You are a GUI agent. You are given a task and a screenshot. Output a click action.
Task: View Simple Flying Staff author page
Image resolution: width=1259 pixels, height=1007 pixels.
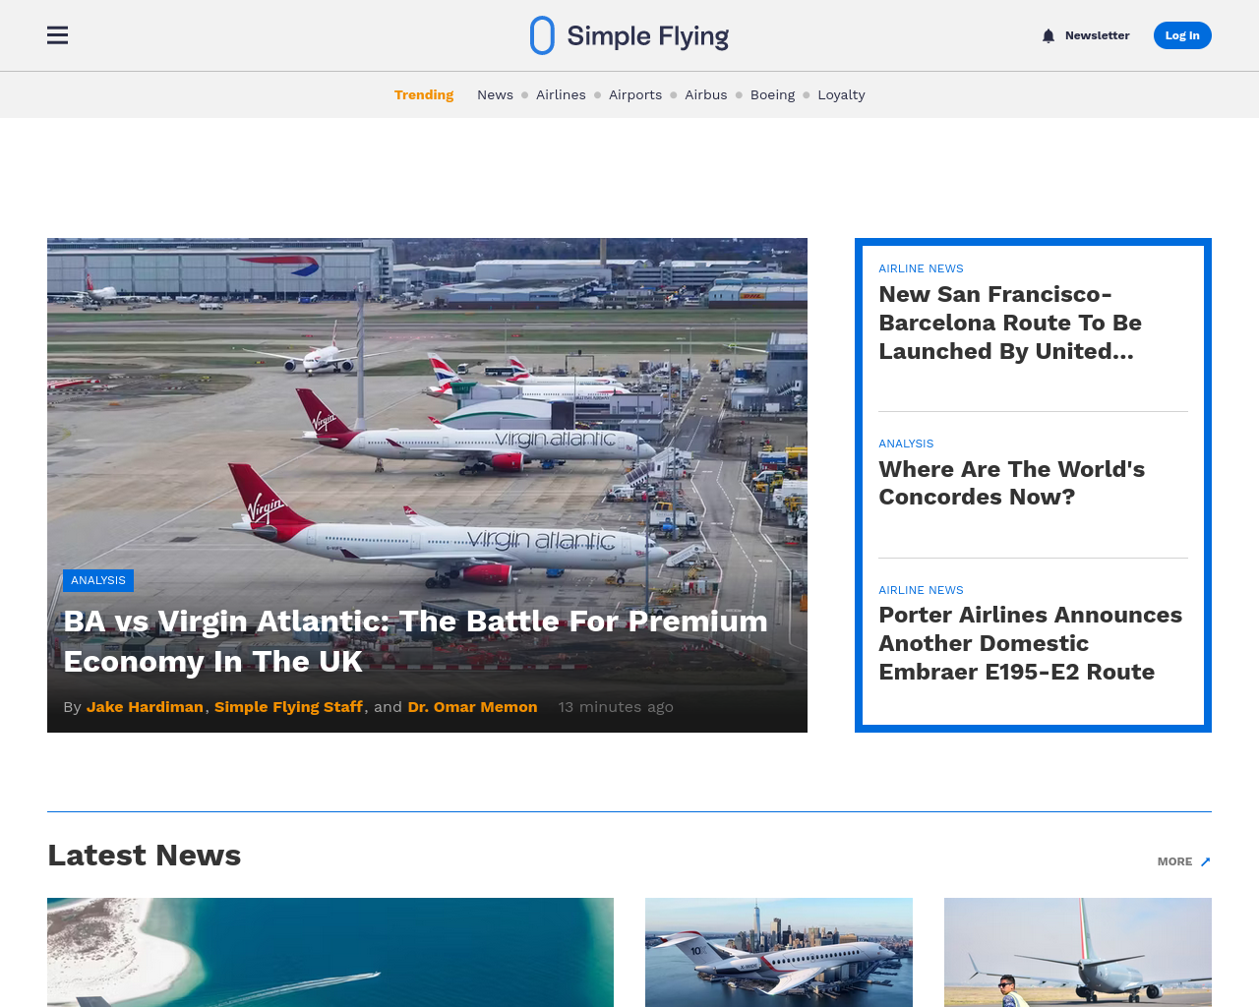(x=288, y=707)
